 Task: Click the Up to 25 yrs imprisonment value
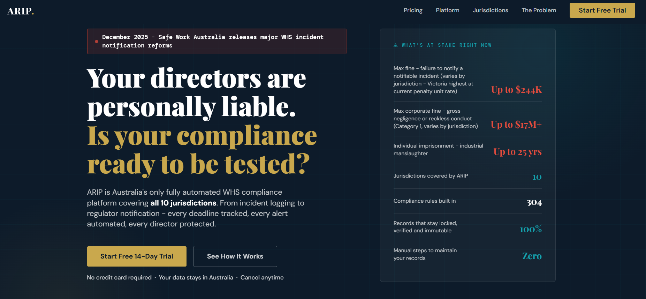[518, 152]
